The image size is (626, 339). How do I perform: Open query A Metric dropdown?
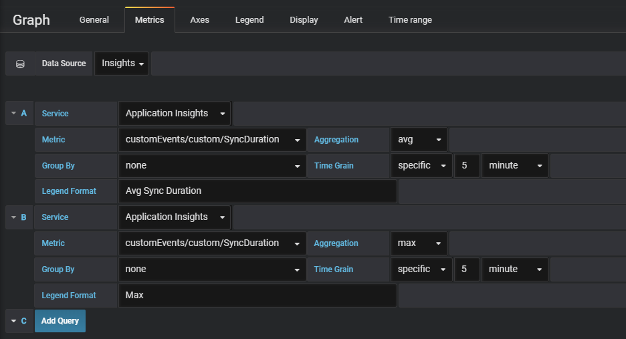(213, 139)
